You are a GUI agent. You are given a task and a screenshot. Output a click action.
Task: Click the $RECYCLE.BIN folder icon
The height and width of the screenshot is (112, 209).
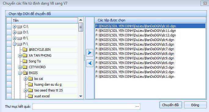[25, 50]
